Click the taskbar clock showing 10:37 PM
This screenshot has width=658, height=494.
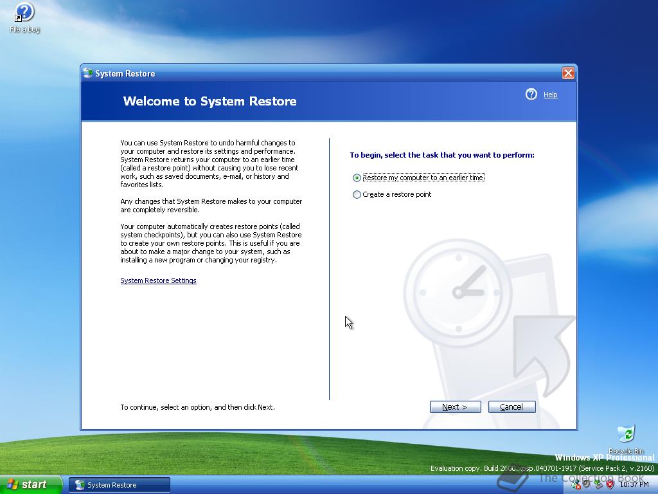click(x=634, y=484)
